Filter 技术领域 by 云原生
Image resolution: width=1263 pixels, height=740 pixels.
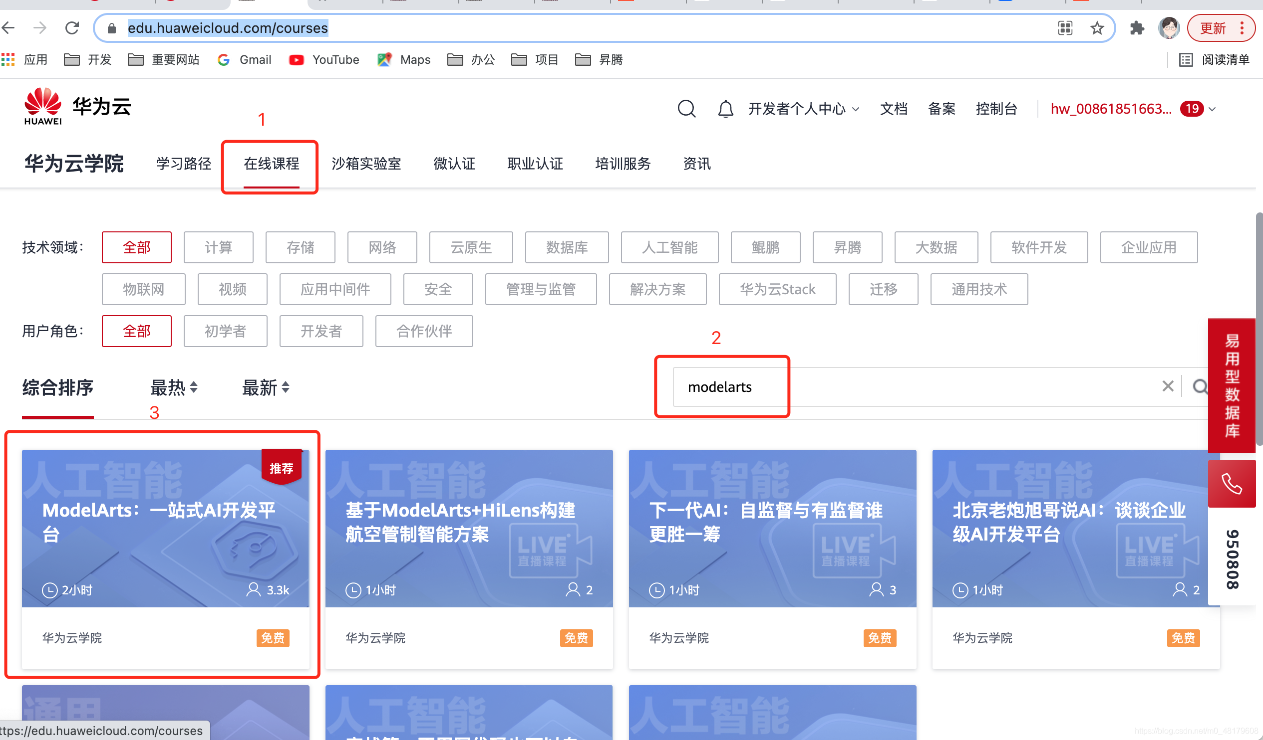[471, 247]
